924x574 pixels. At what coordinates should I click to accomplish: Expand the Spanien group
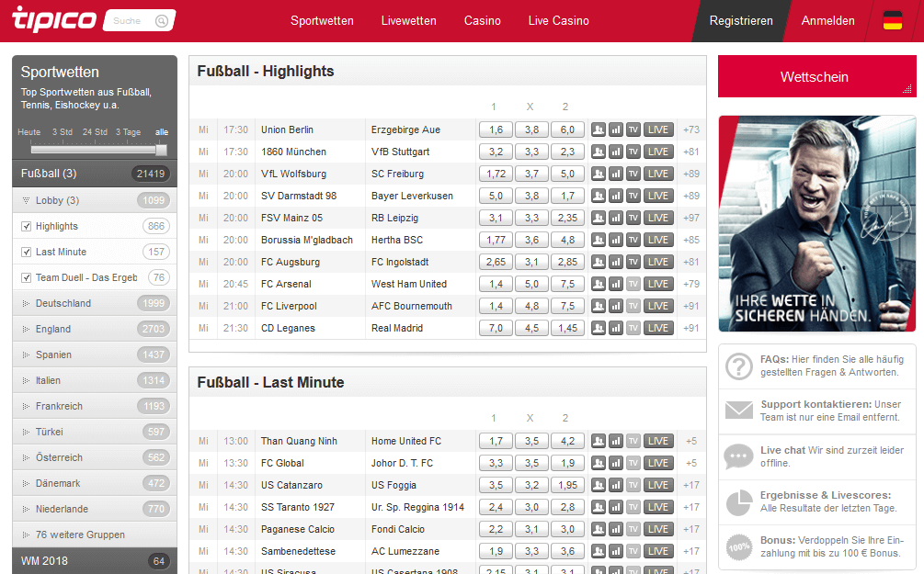[x=95, y=355]
